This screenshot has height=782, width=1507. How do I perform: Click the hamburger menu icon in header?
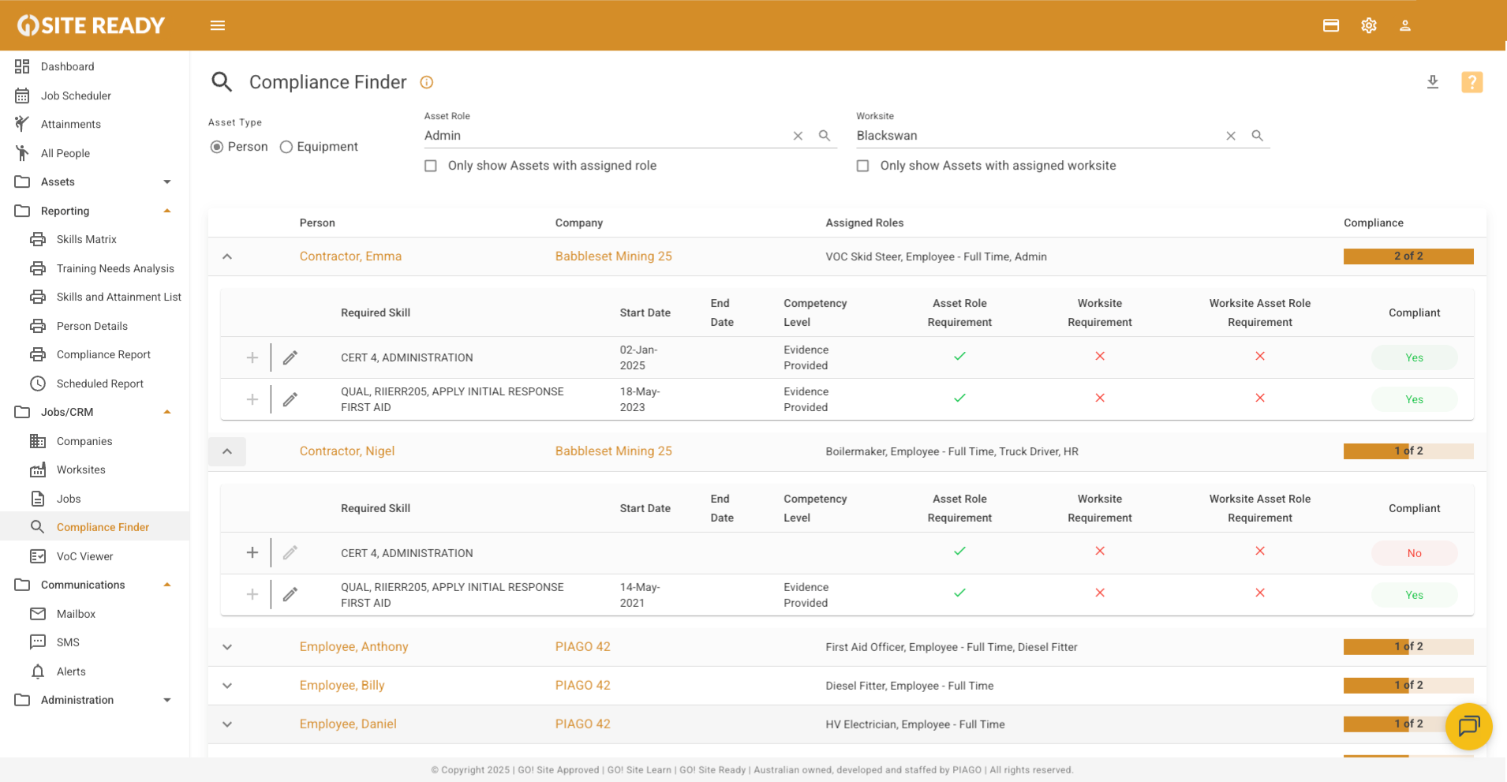pos(218,26)
